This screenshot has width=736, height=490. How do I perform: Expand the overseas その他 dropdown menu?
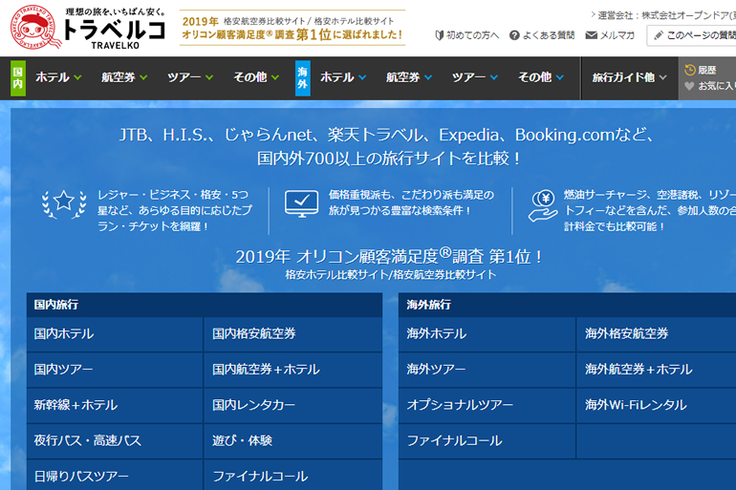pos(541,77)
